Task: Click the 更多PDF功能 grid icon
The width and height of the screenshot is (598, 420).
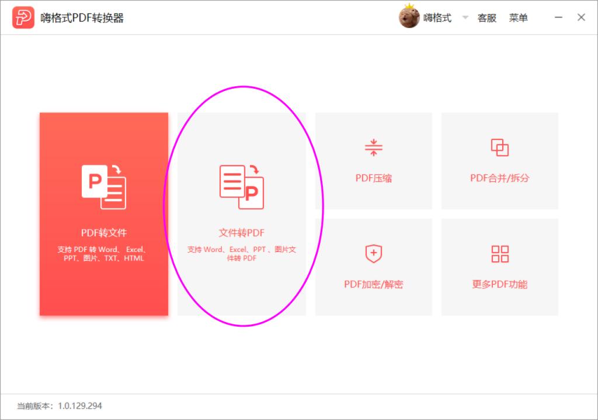Action: point(500,253)
